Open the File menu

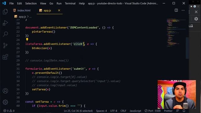11,3
